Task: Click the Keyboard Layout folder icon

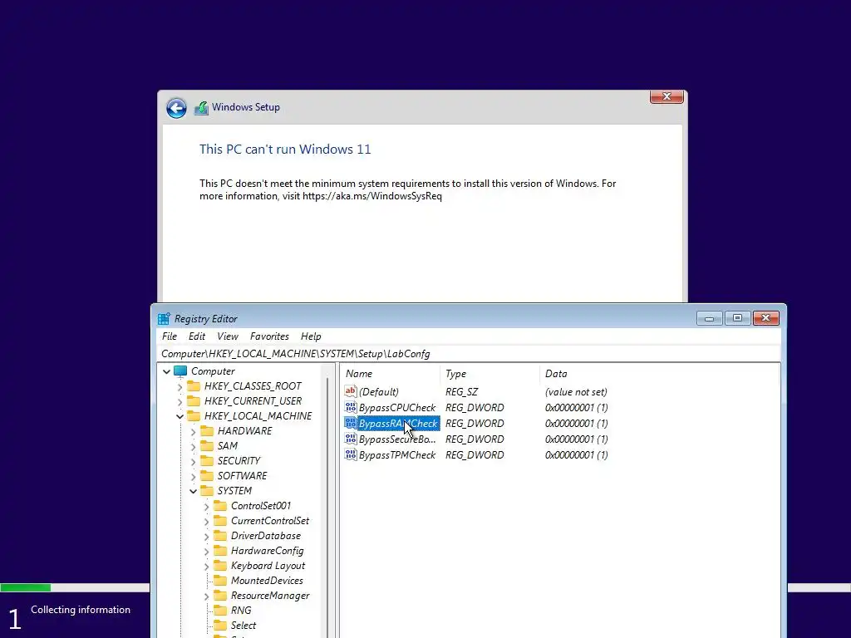Action: tap(220, 566)
